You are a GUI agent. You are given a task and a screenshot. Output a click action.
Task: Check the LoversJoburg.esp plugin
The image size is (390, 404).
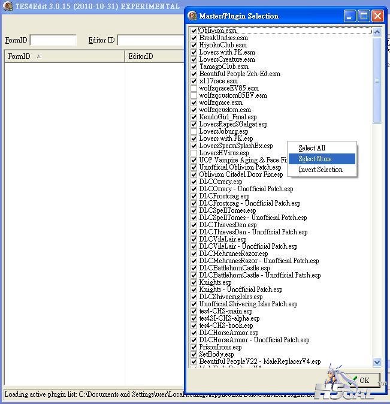click(194, 131)
